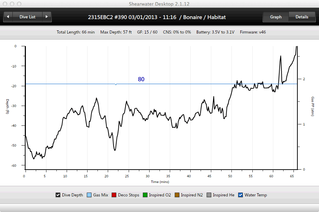319x212 pixels.
Task: Enable the Inspired N2 series
Action: [177, 195]
